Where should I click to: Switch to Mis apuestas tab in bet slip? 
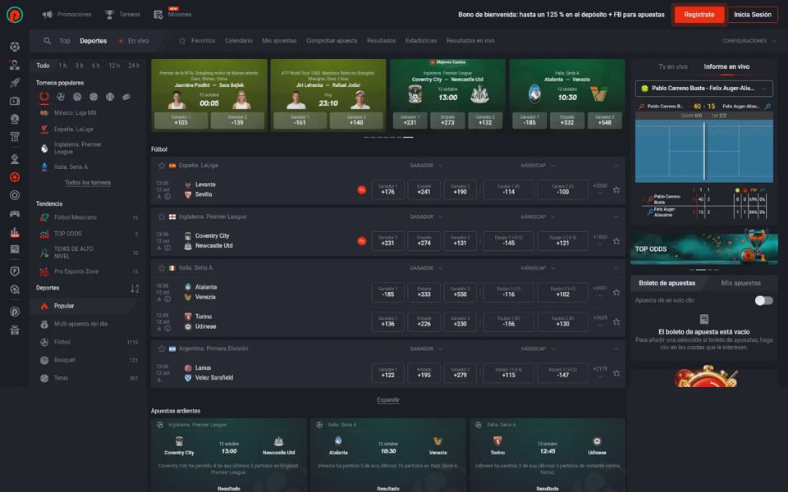pyautogui.click(x=740, y=283)
